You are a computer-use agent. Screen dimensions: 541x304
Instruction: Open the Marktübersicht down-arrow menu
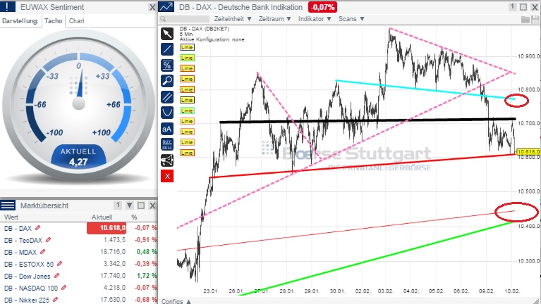pos(129,205)
